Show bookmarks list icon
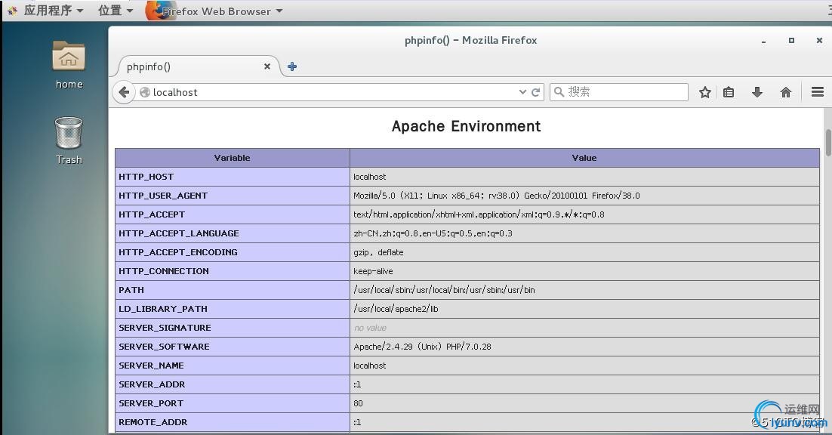Image resolution: width=832 pixels, height=435 pixels. (729, 92)
